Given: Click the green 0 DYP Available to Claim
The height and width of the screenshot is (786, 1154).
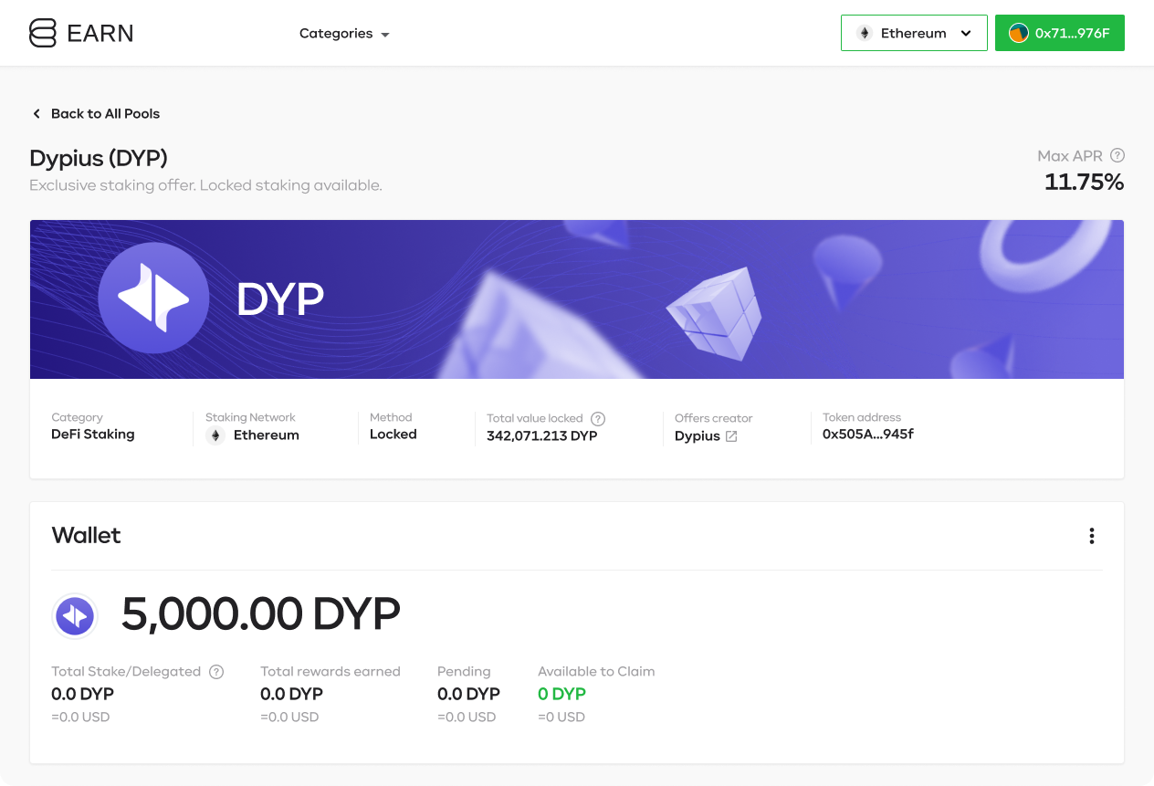Looking at the screenshot, I should [x=561, y=694].
